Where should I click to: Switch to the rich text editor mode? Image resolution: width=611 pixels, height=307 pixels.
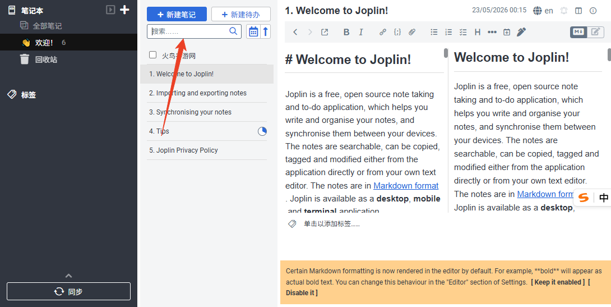click(595, 32)
